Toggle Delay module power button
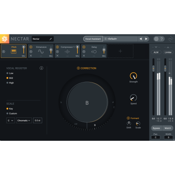The height and width of the screenshot is (175, 175). (x=84, y=47)
